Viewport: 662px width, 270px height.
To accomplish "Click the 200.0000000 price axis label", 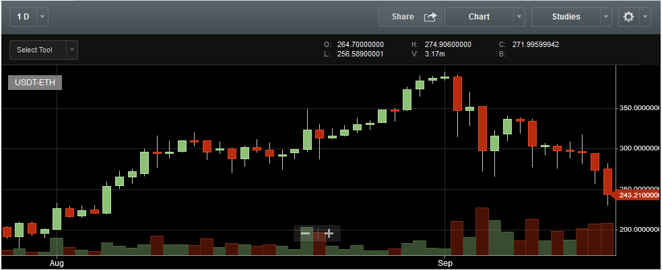I will (639, 230).
